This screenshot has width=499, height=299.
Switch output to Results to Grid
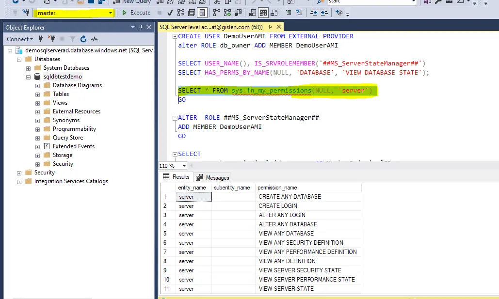(263, 13)
